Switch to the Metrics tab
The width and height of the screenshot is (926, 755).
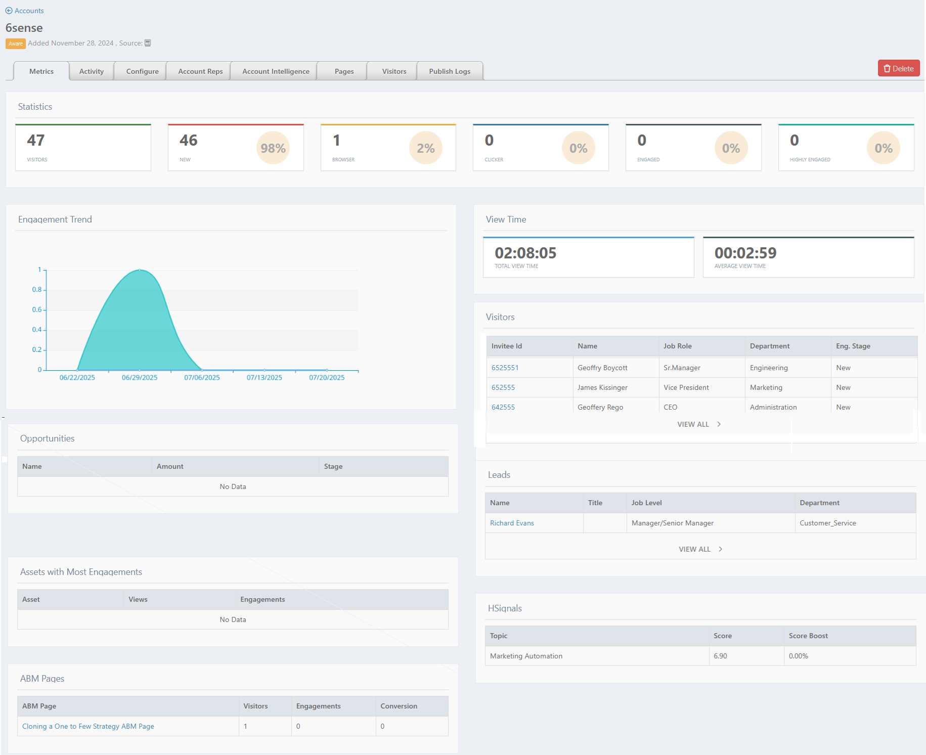pyautogui.click(x=41, y=71)
